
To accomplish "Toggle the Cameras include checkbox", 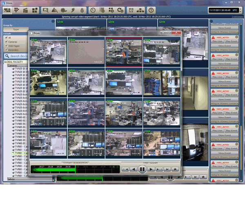I will point(6,42).
